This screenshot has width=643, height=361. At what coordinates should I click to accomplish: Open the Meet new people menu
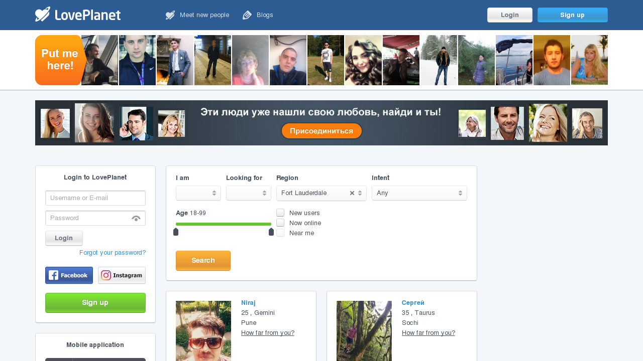tap(197, 15)
